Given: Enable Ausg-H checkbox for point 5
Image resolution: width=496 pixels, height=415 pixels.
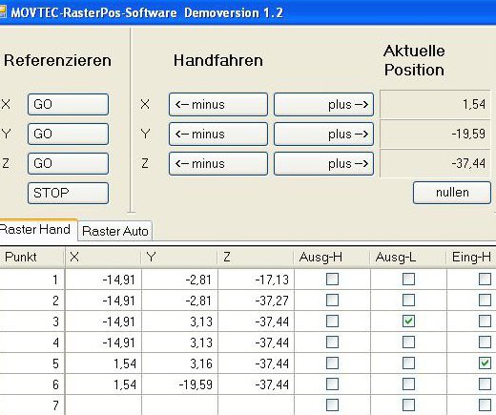Looking at the screenshot, I should [x=332, y=363].
